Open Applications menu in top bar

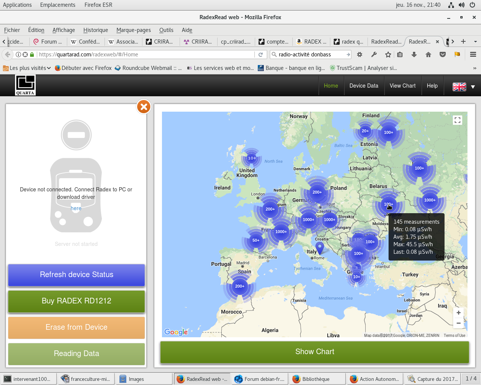[17, 5]
